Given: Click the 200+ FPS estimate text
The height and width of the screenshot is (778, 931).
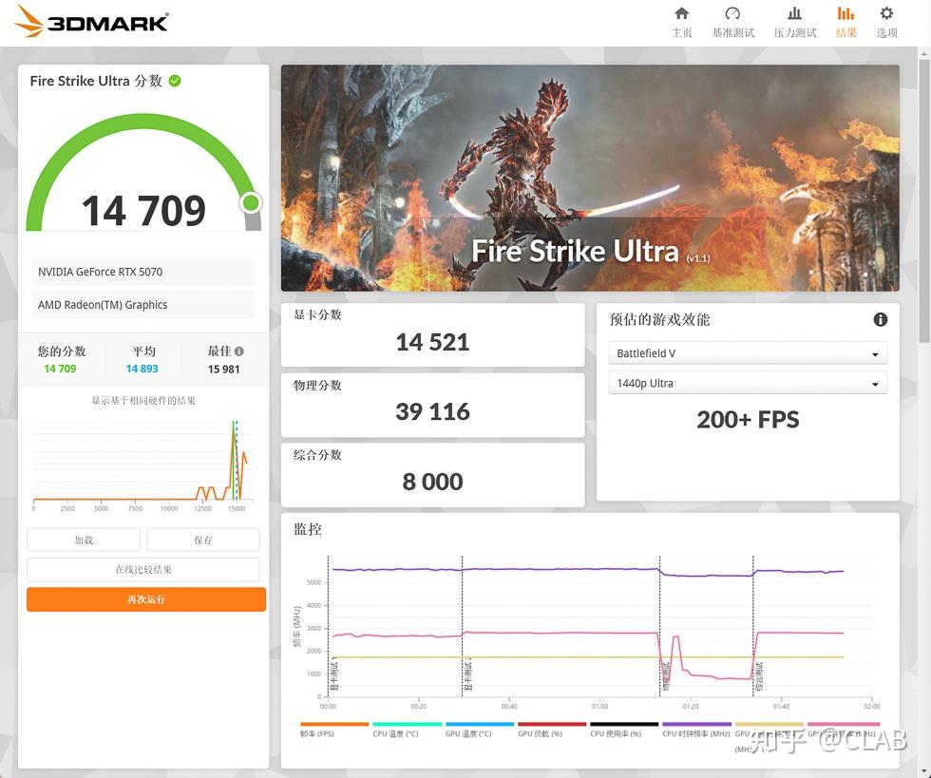Looking at the screenshot, I should coord(748,419).
